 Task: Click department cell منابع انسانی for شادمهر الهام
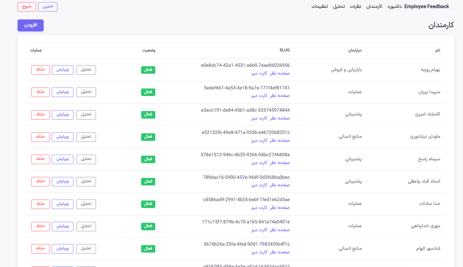coord(350,248)
